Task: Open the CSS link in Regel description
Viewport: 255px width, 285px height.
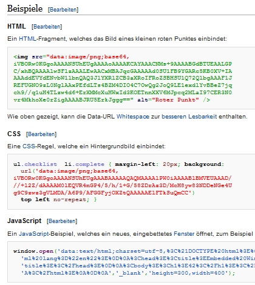Action: [29, 146]
